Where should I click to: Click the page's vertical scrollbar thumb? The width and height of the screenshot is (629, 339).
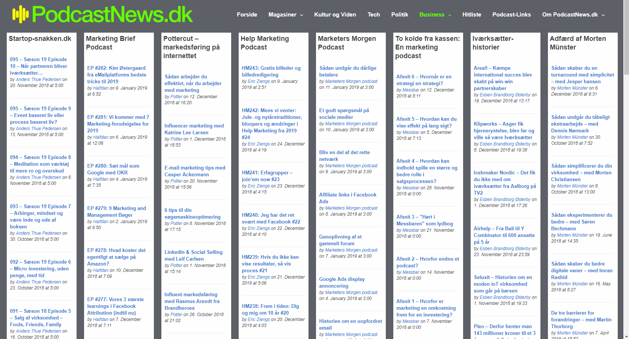click(626, 39)
